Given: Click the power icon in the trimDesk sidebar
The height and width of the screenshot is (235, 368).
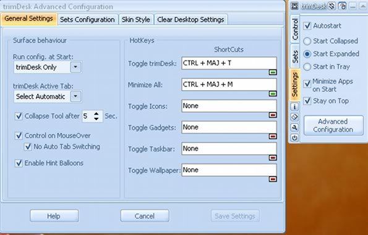Looking at the screenshot, I should [294, 138].
